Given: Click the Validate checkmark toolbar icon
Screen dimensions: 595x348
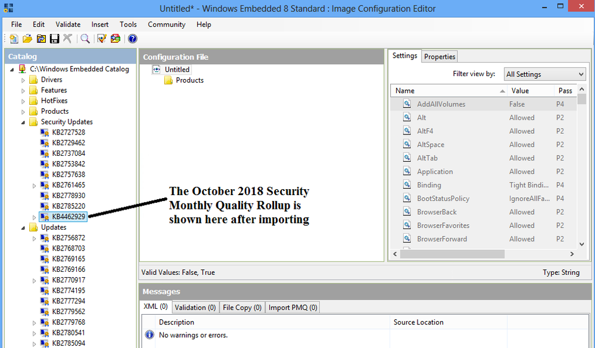Looking at the screenshot, I should click(x=102, y=39).
